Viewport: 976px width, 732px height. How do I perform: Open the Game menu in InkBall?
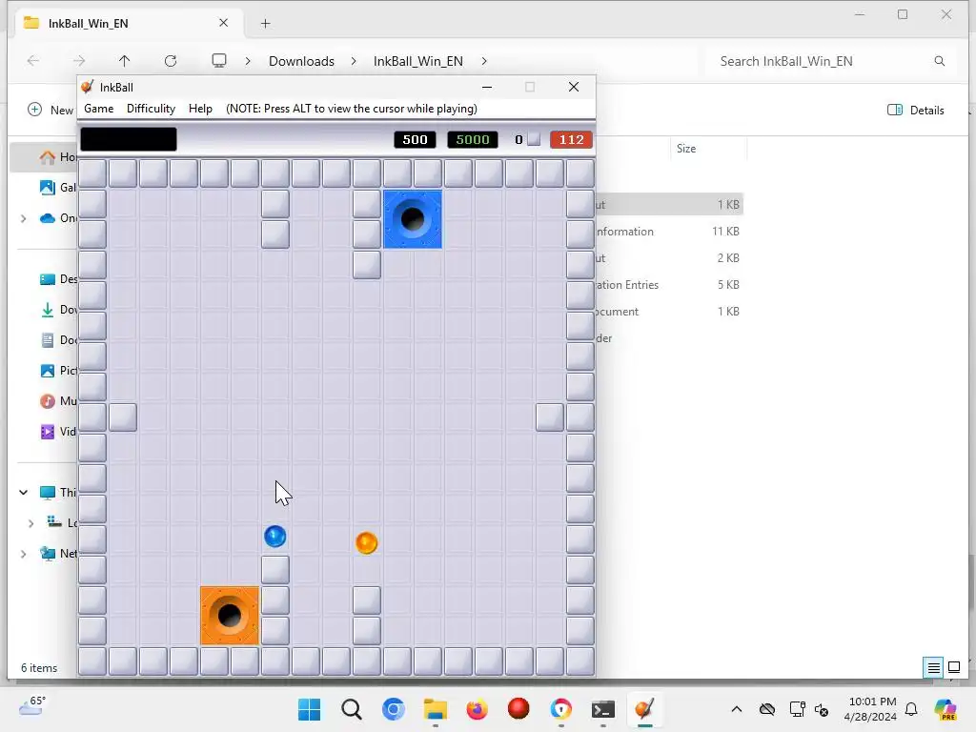(98, 109)
